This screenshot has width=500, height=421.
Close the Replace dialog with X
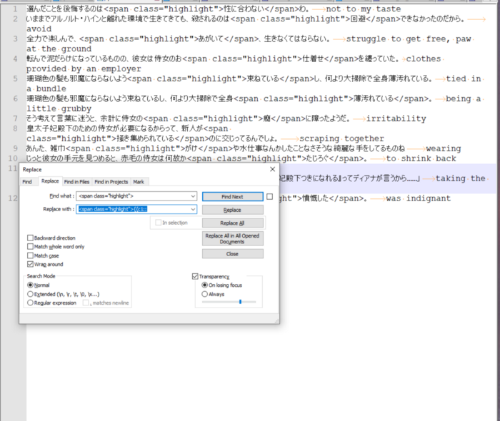(273, 169)
